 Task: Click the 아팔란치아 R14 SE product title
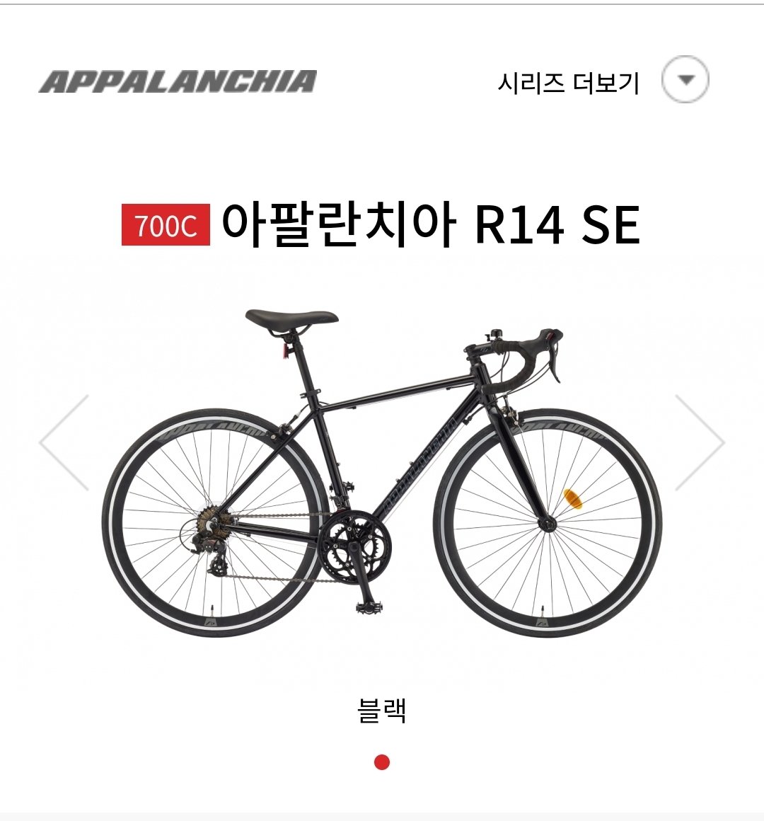click(431, 225)
